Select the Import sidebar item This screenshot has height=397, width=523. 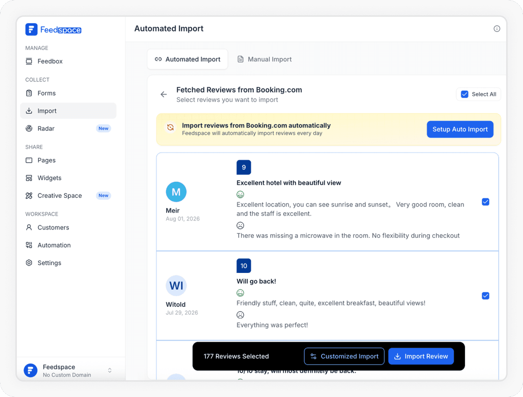(x=68, y=111)
